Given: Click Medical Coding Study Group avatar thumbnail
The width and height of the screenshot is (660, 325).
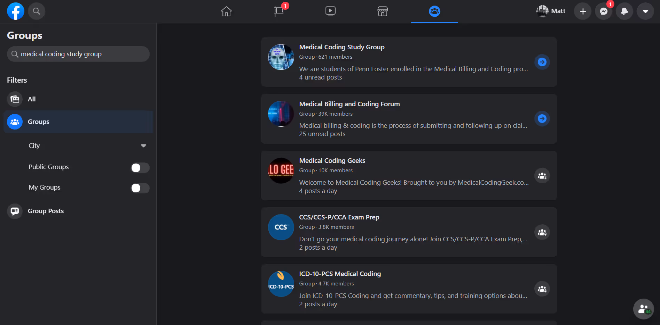Looking at the screenshot, I should coord(281,57).
